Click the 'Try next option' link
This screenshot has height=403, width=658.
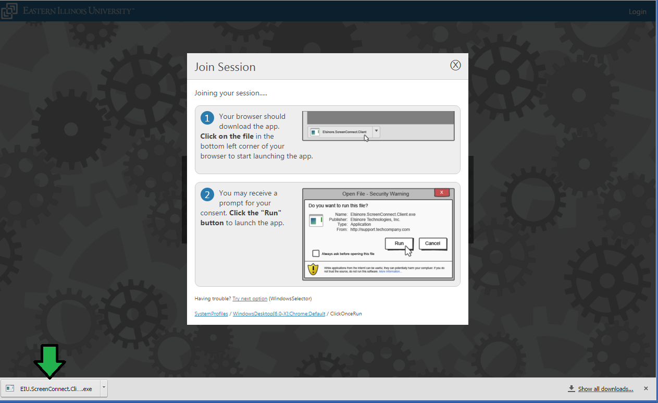[250, 299]
